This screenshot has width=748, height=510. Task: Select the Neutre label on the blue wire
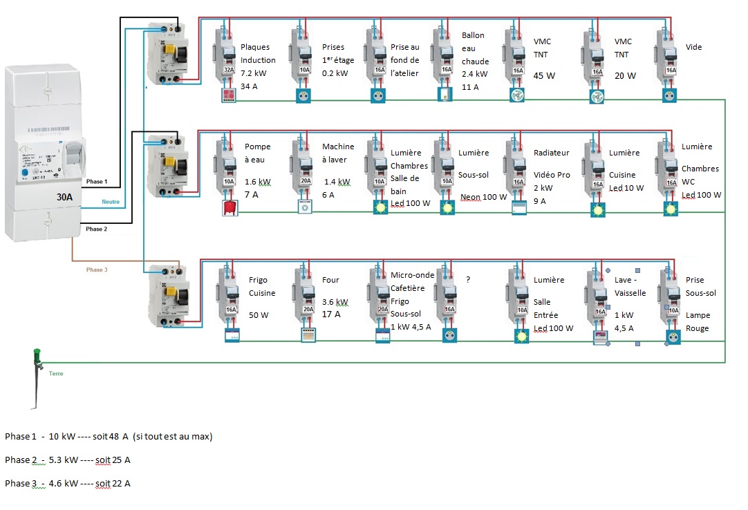tap(111, 202)
